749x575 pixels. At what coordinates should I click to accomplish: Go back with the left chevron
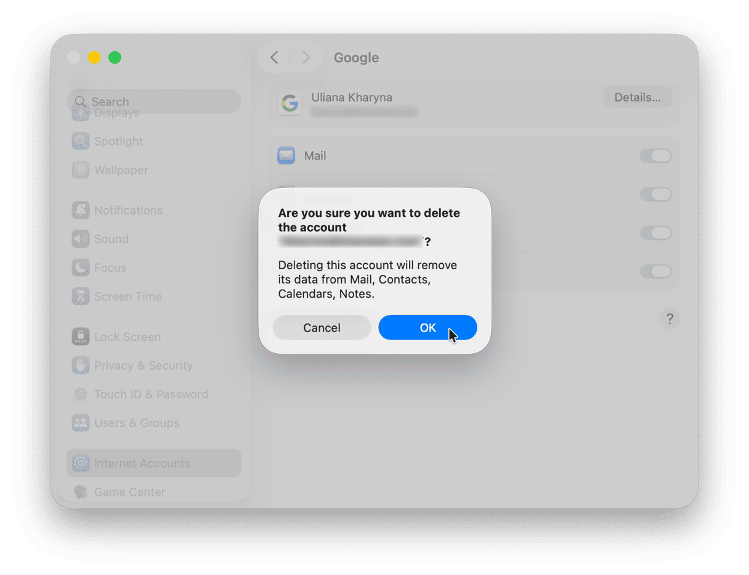tap(275, 58)
